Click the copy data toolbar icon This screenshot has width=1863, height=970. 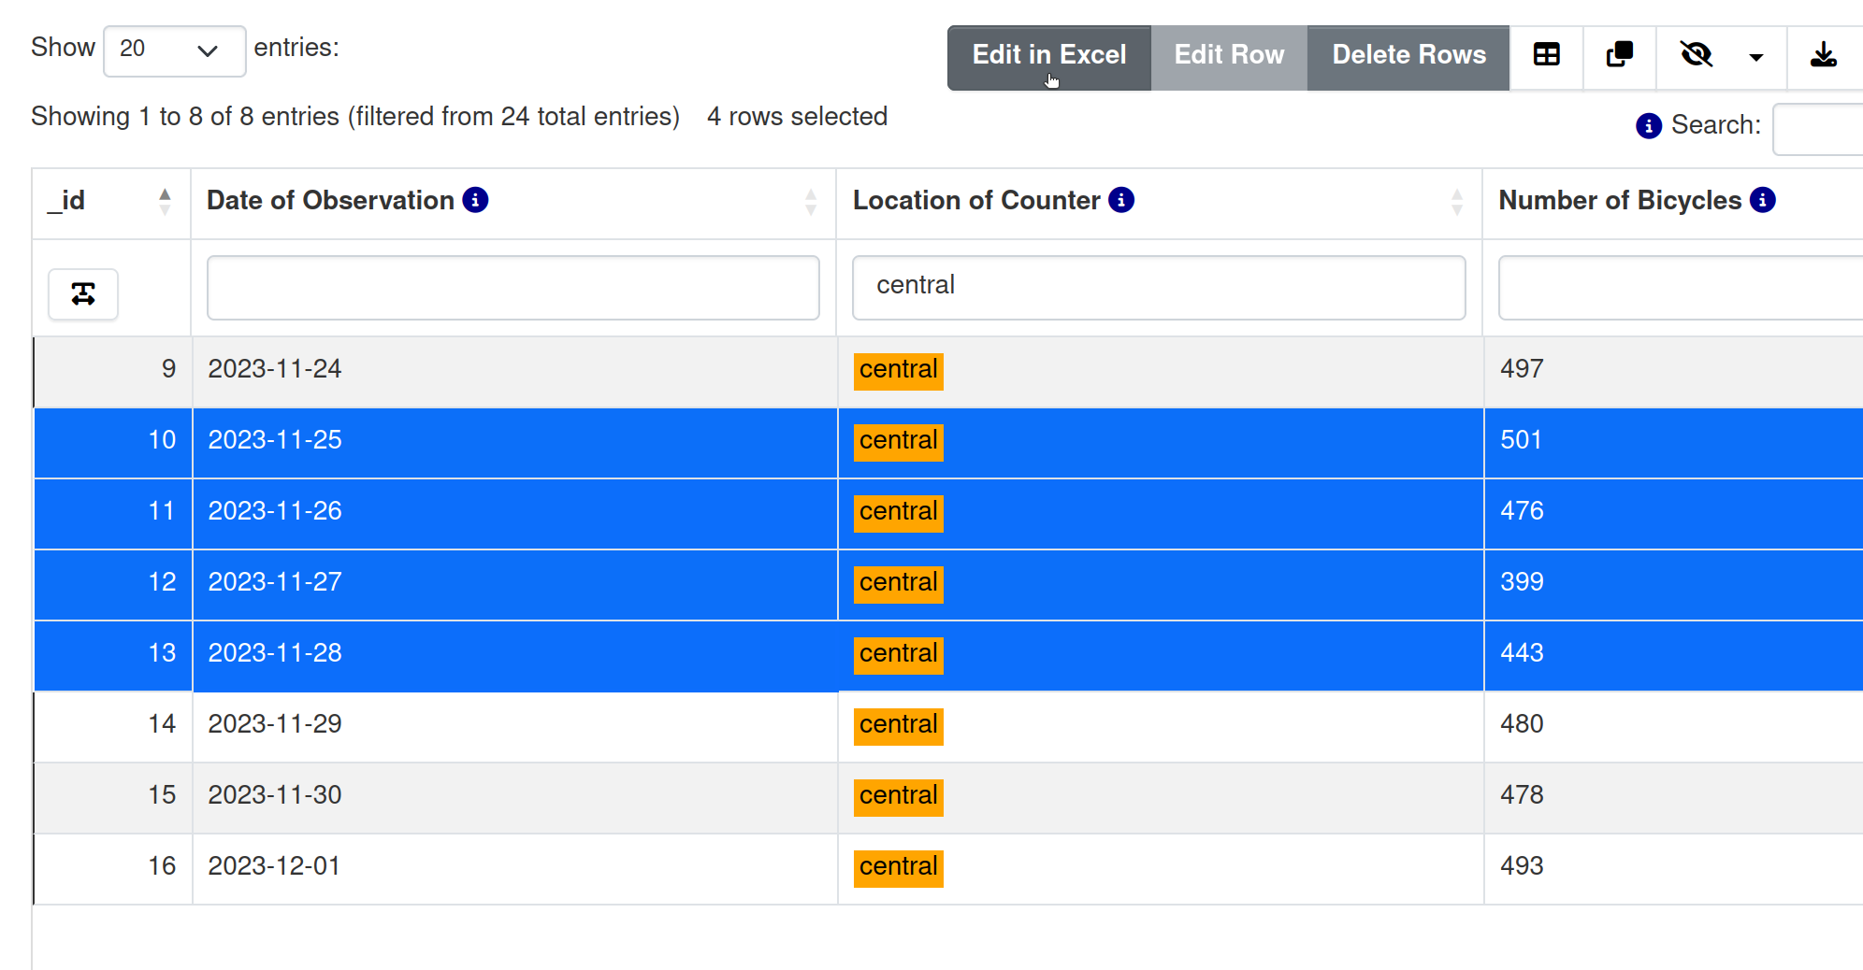1619,56
